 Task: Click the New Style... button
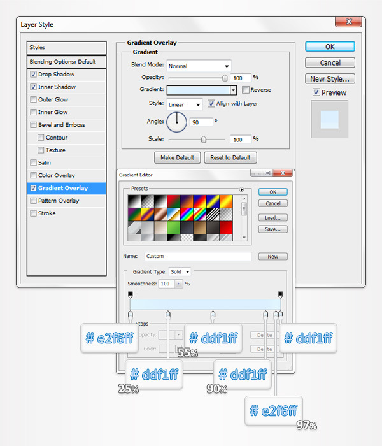click(x=329, y=79)
